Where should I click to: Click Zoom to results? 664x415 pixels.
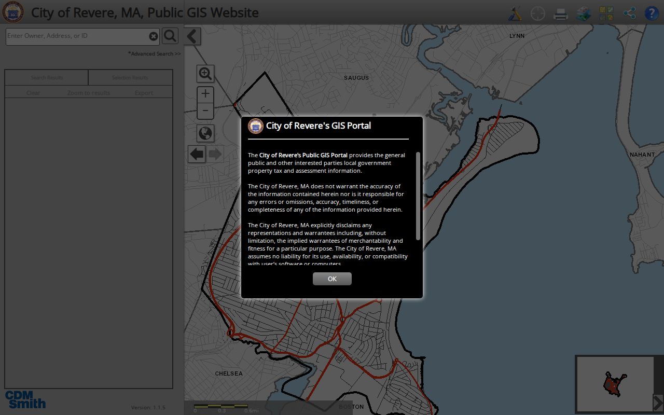point(89,93)
